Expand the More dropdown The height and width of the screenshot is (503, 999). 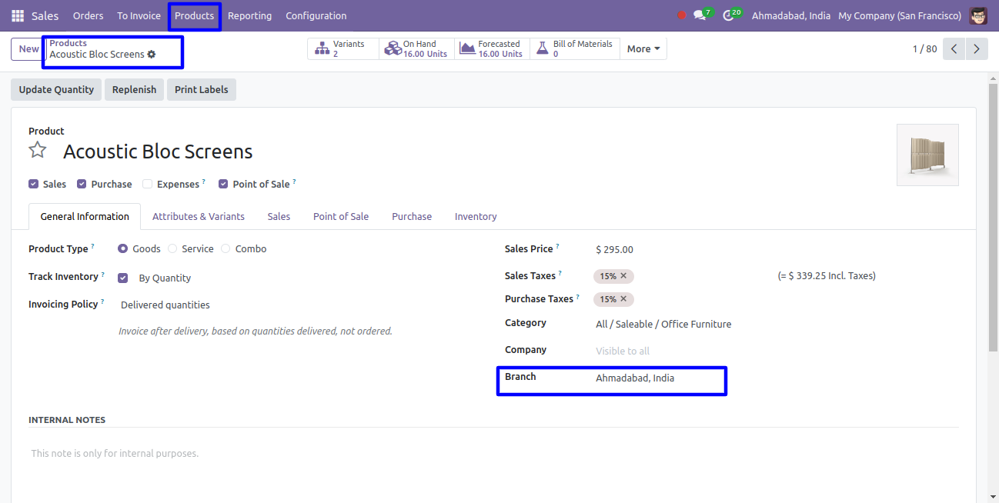coord(643,49)
